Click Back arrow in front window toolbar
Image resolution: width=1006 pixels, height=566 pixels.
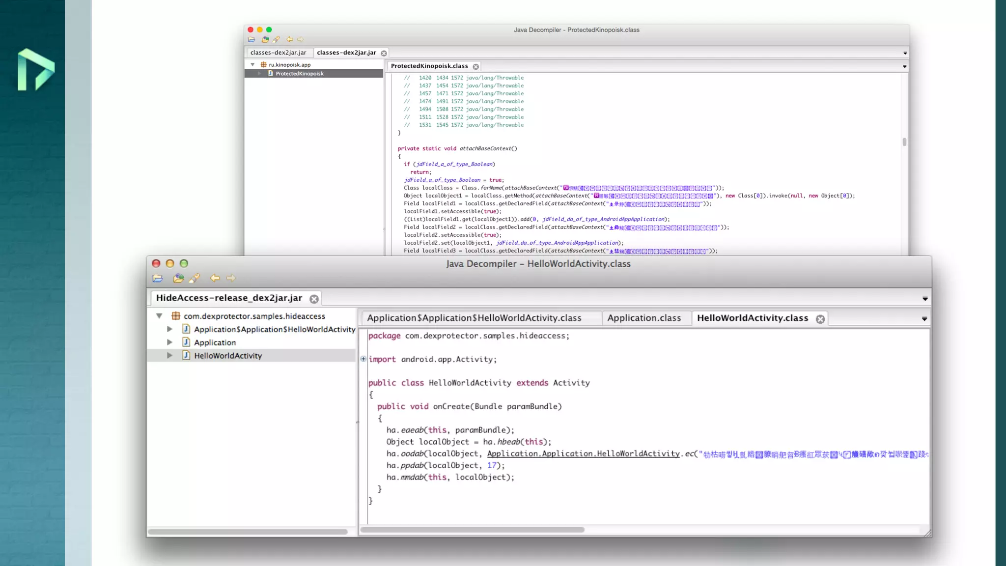click(215, 278)
